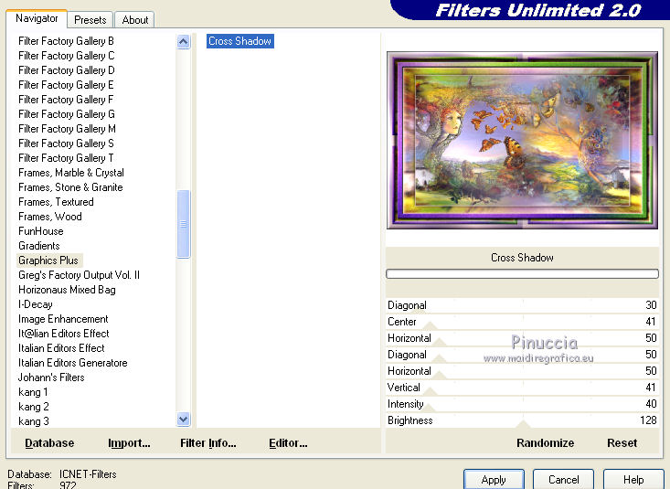Viewport: 670px width, 489px height.
Task: Adjust the first Horizontal slider below Center
Action: pyautogui.click(x=522, y=338)
